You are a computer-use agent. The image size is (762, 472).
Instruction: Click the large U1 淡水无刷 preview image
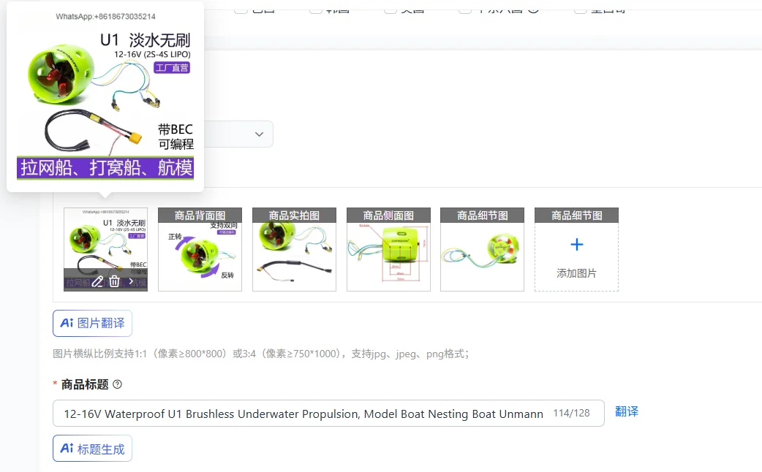pos(105,96)
